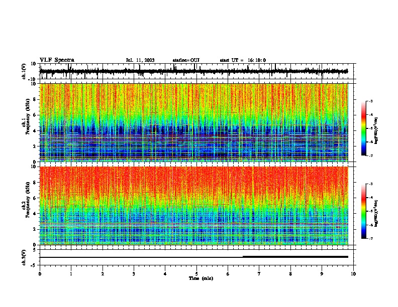The width and height of the screenshot is (398, 307).
Task: Click tick label '10' on Time axis
Action: [353, 274]
